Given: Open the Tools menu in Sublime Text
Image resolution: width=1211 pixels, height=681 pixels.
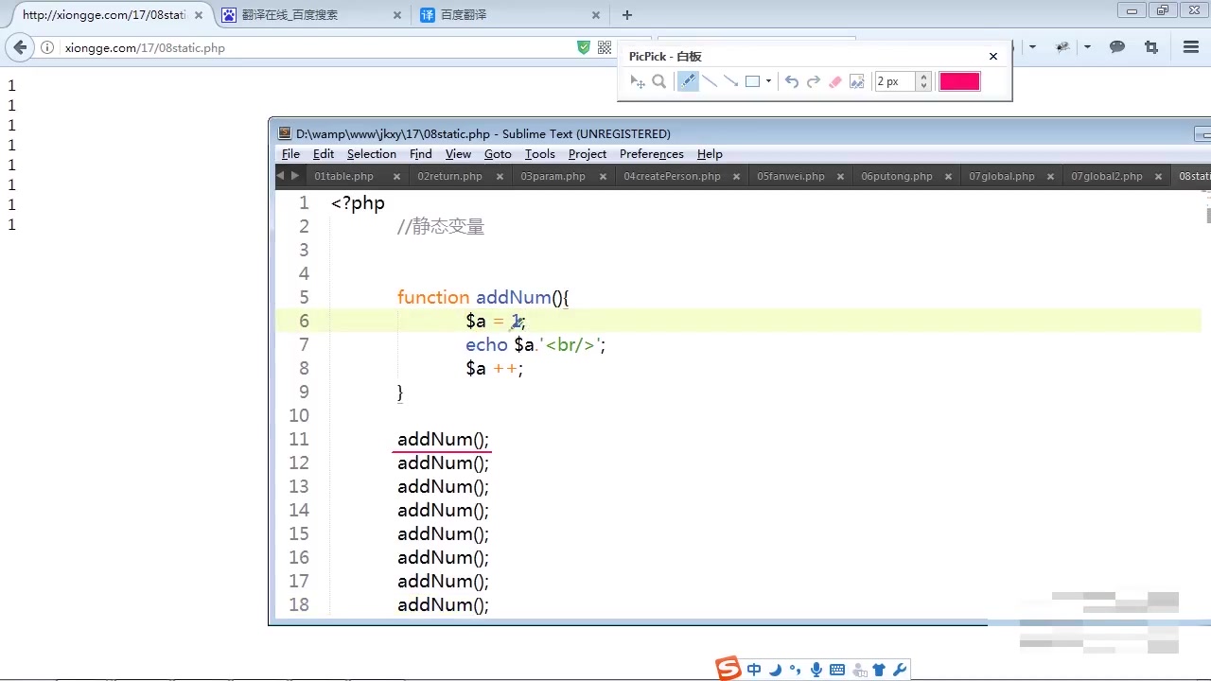Looking at the screenshot, I should tap(539, 154).
